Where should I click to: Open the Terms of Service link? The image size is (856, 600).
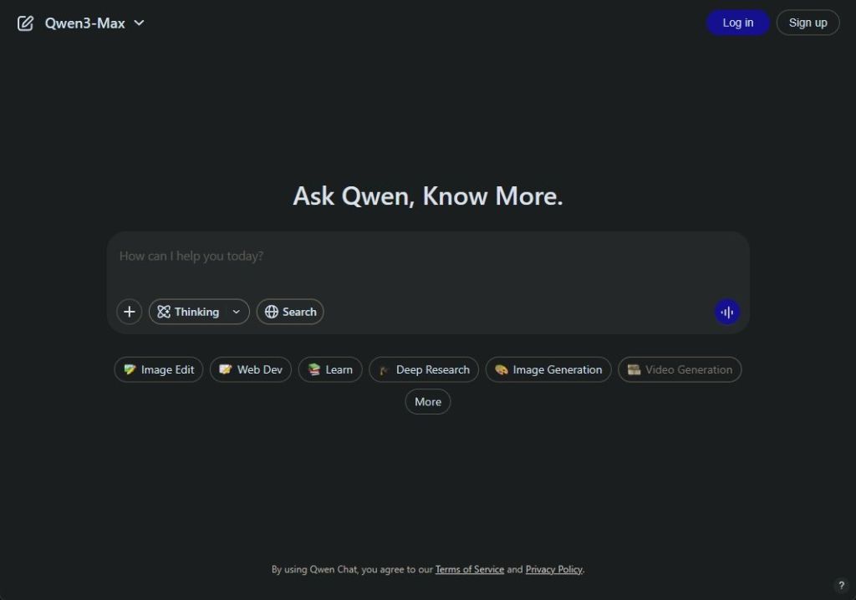(x=469, y=569)
